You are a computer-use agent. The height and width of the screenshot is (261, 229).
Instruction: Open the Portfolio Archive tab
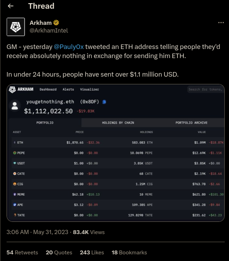point(192,123)
